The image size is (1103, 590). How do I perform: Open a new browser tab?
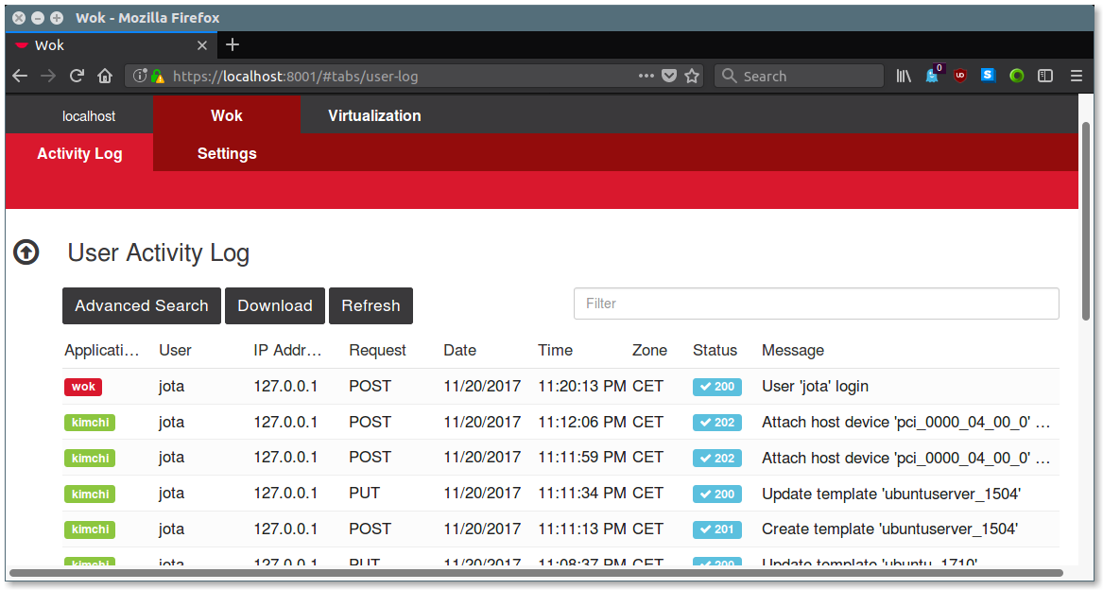pos(233,45)
